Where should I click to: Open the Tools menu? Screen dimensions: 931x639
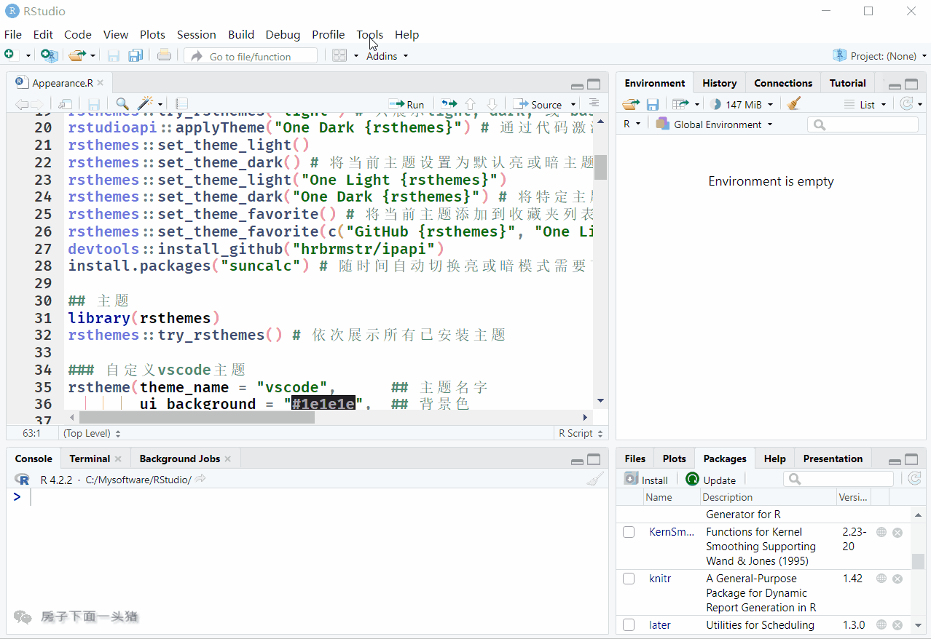[x=369, y=34]
